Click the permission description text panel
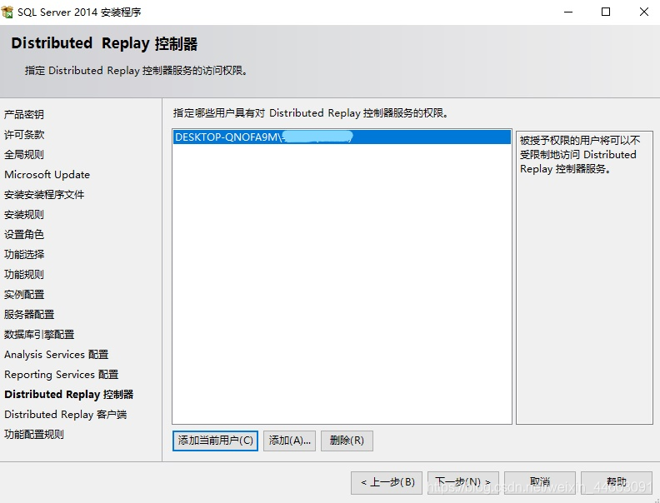The height and width of the screenshot is (503, 660). point(584,277)
